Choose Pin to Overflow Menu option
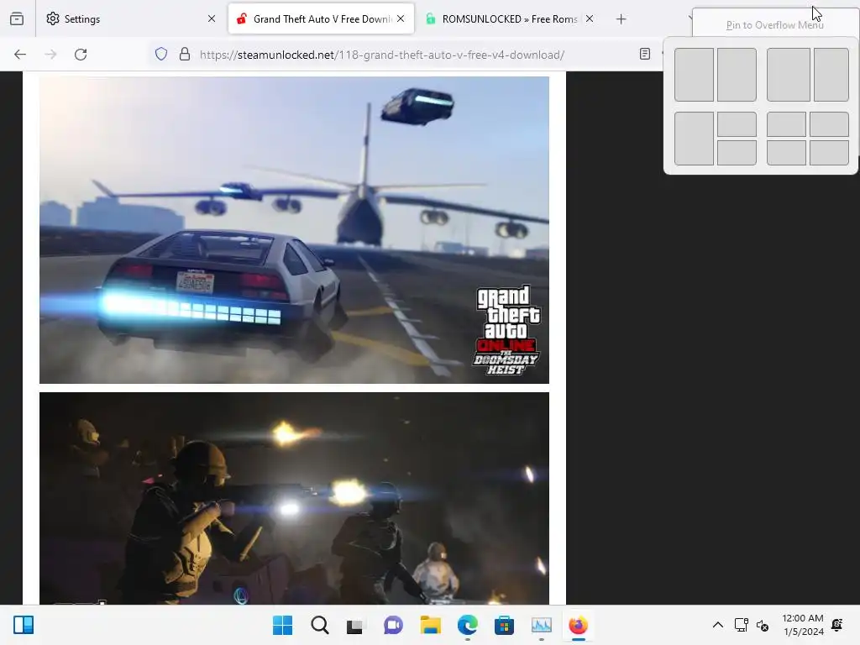 coord(774,25)
